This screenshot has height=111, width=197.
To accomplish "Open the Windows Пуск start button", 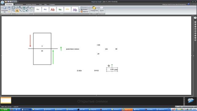I will [x=5, y=110].
